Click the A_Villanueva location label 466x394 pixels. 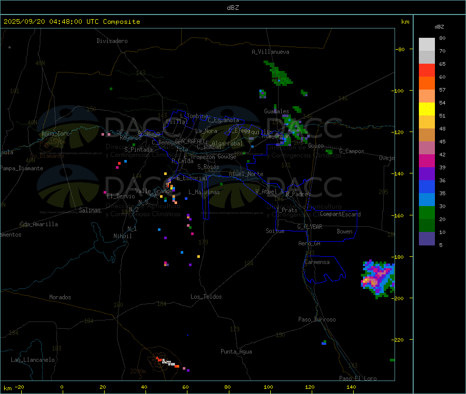(x=270, y=52)
